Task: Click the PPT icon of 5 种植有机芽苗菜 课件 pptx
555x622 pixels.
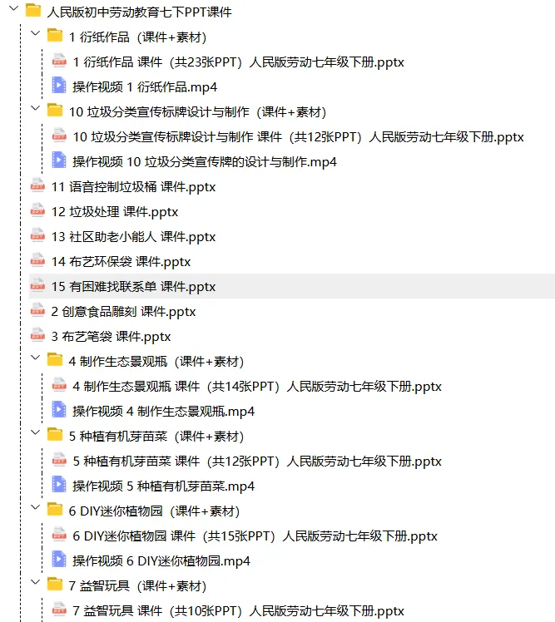Action: [59, 460]
